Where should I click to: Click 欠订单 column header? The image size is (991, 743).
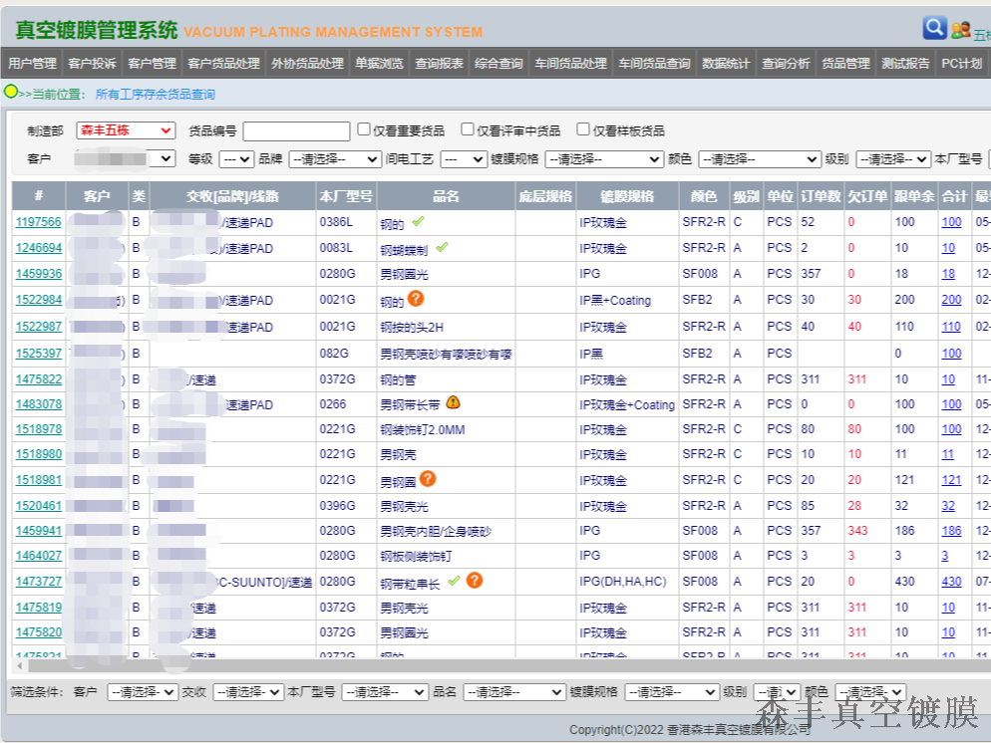[x=867, y=196]
